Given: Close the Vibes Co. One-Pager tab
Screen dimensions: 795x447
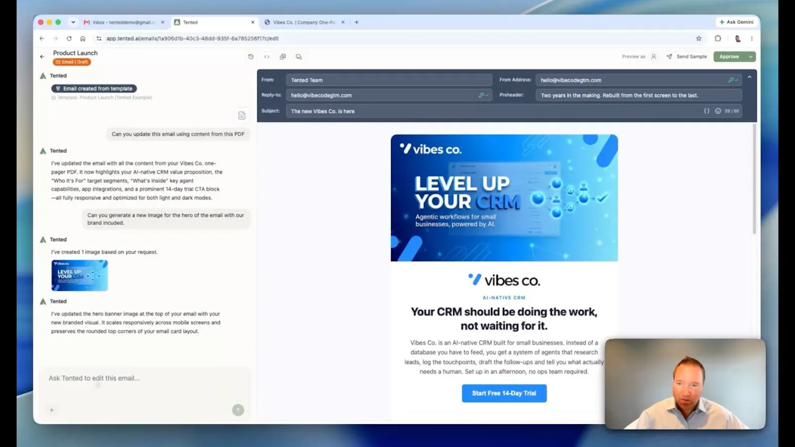Looking at the screenshot, I should [343, 22].
